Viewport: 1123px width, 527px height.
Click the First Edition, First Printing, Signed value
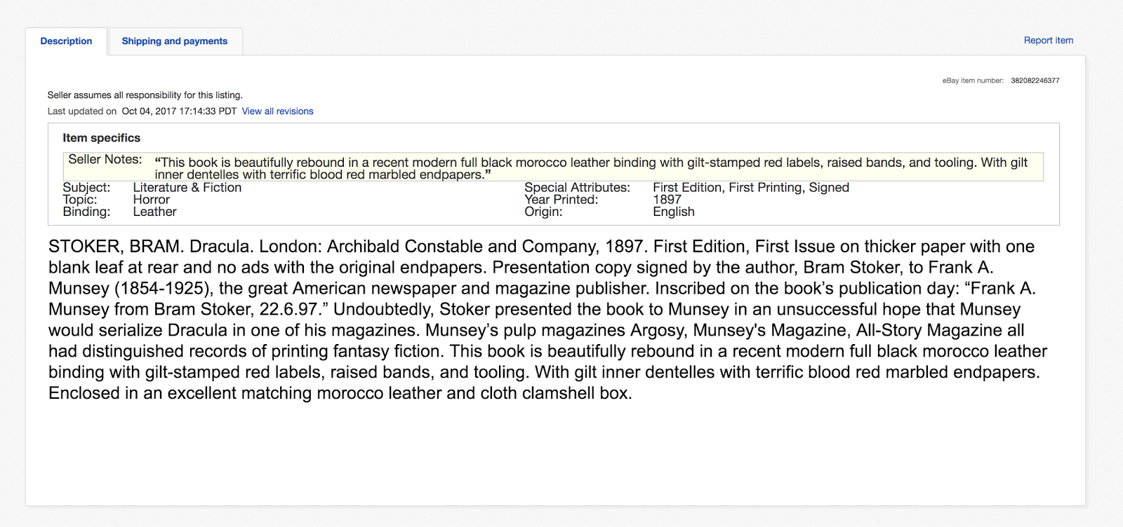pyautogui.click(x=750, y=188)
